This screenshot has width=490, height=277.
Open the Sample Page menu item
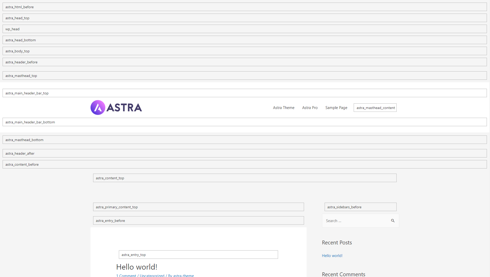coord(336,108)
